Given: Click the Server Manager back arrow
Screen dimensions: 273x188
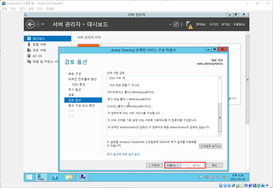Looking at the screenshot, I should [30, 24].
